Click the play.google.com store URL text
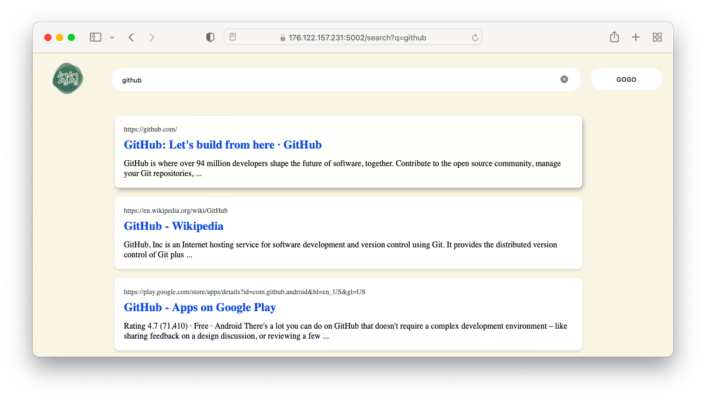This screenshot has height=400, width=706. coord(244,292)
